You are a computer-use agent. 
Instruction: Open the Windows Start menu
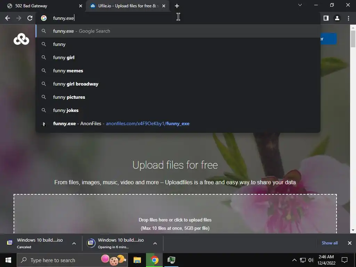[x=8, y=260]
